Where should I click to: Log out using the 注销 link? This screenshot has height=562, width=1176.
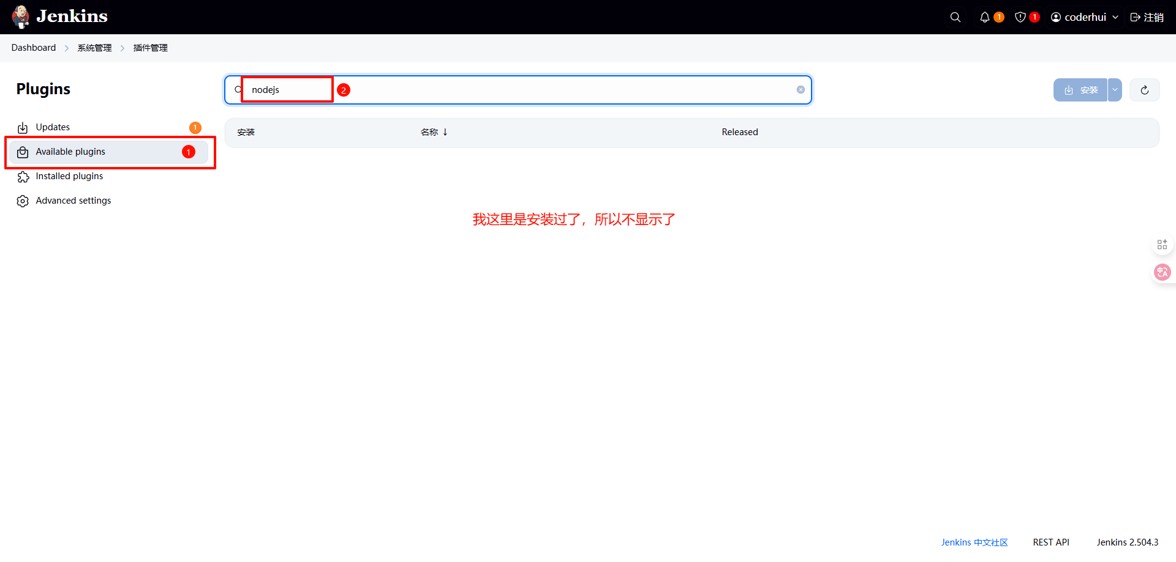click(1147, 17)
